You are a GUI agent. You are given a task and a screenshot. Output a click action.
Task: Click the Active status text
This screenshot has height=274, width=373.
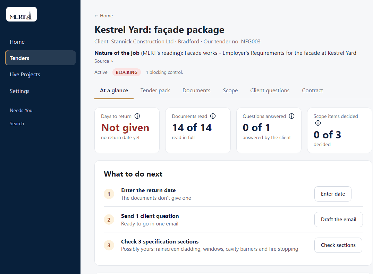[x=101, y=72]
